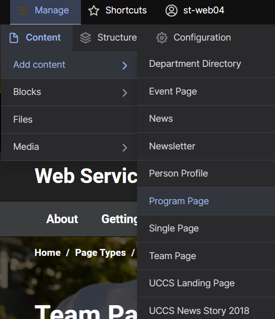Expand the Media submenu chevron

[x=125, y=148]
